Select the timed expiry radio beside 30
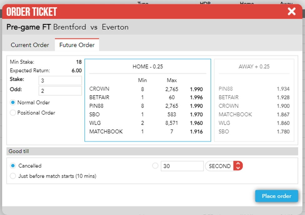305x215 pixels. coord(155,166)
